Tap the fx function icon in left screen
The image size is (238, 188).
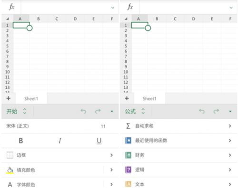[x=11, y=7]
